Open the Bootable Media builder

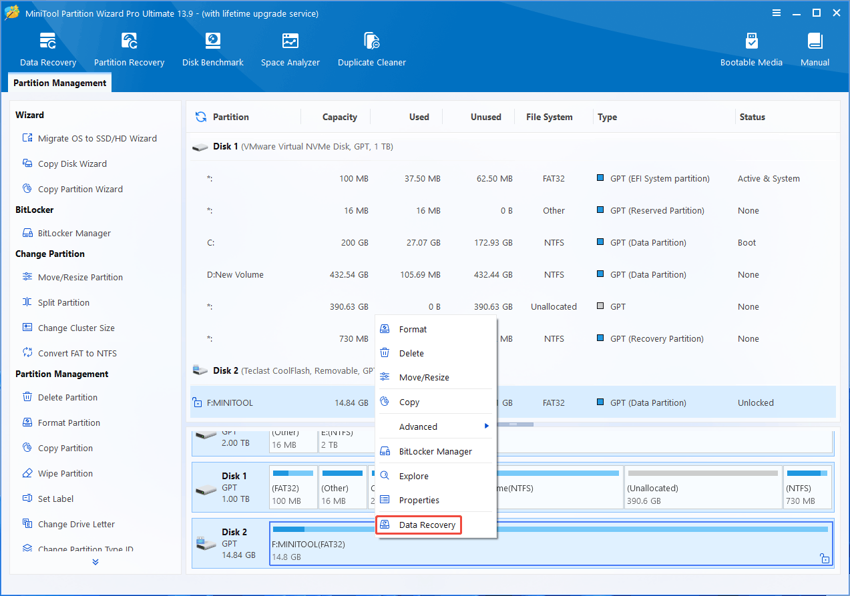pos(751,49)
